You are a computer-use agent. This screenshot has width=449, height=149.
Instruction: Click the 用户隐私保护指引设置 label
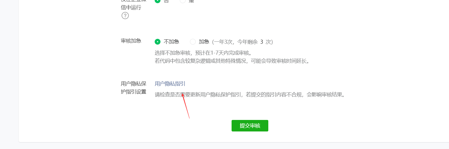click(134, 88)
